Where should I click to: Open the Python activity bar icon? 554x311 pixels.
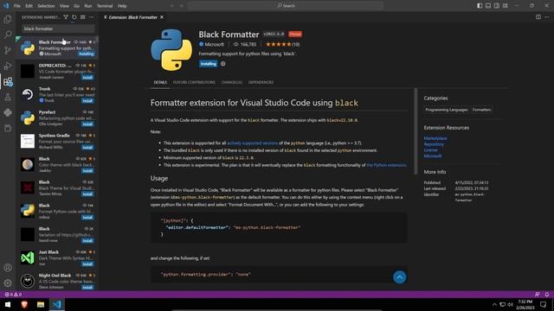8,112
